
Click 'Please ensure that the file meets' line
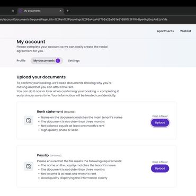click(79, 161)
